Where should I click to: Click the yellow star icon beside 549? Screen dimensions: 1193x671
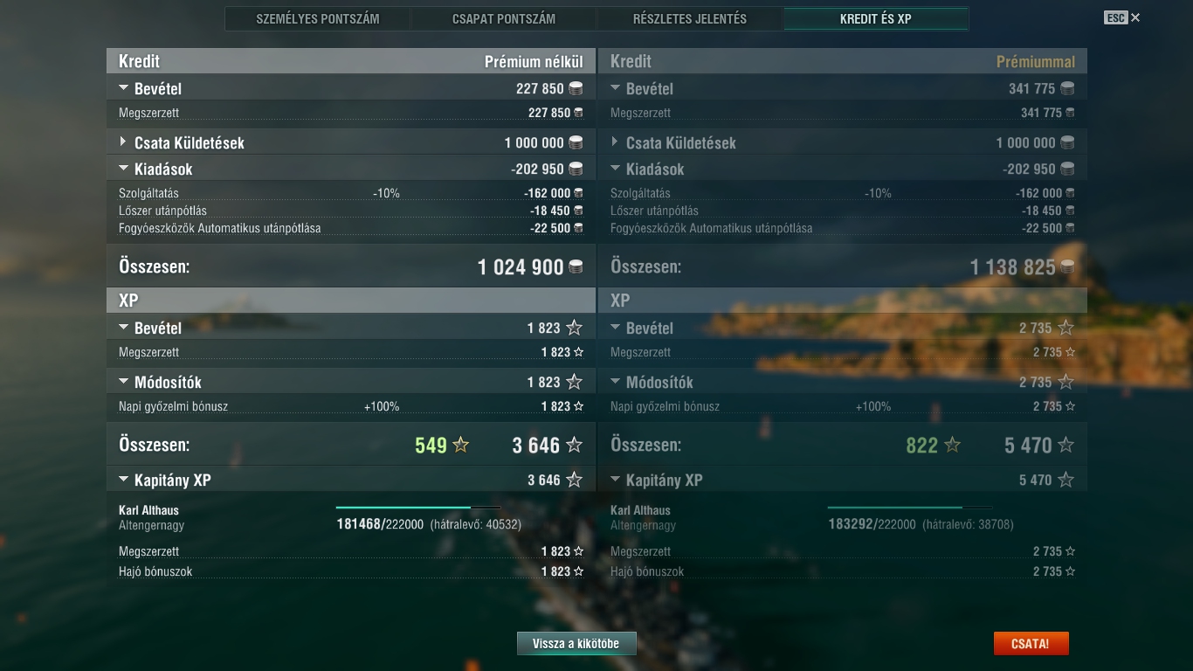click(461, 446)
